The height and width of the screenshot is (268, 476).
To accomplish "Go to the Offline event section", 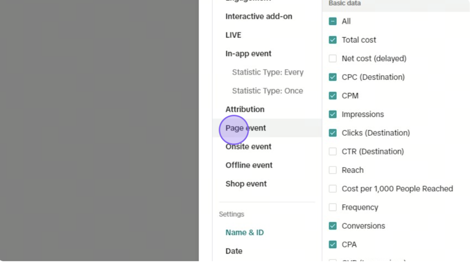I will (249, 166).
